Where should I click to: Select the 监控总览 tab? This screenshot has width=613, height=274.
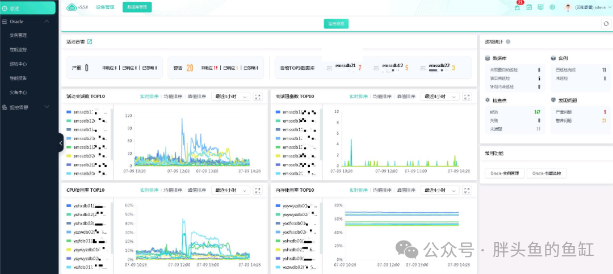point(336,24)
